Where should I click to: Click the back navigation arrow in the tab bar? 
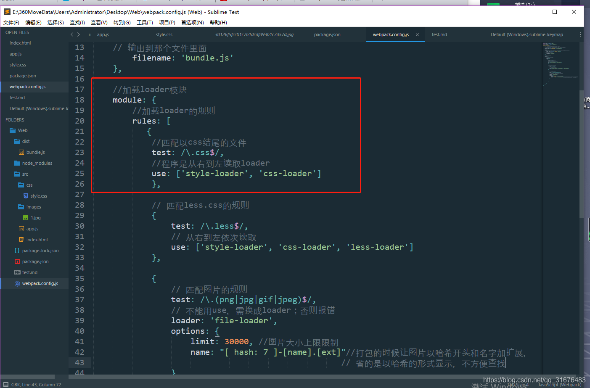[71, 34]
